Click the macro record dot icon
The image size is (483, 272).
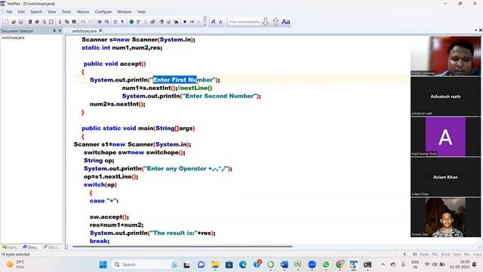185,22
